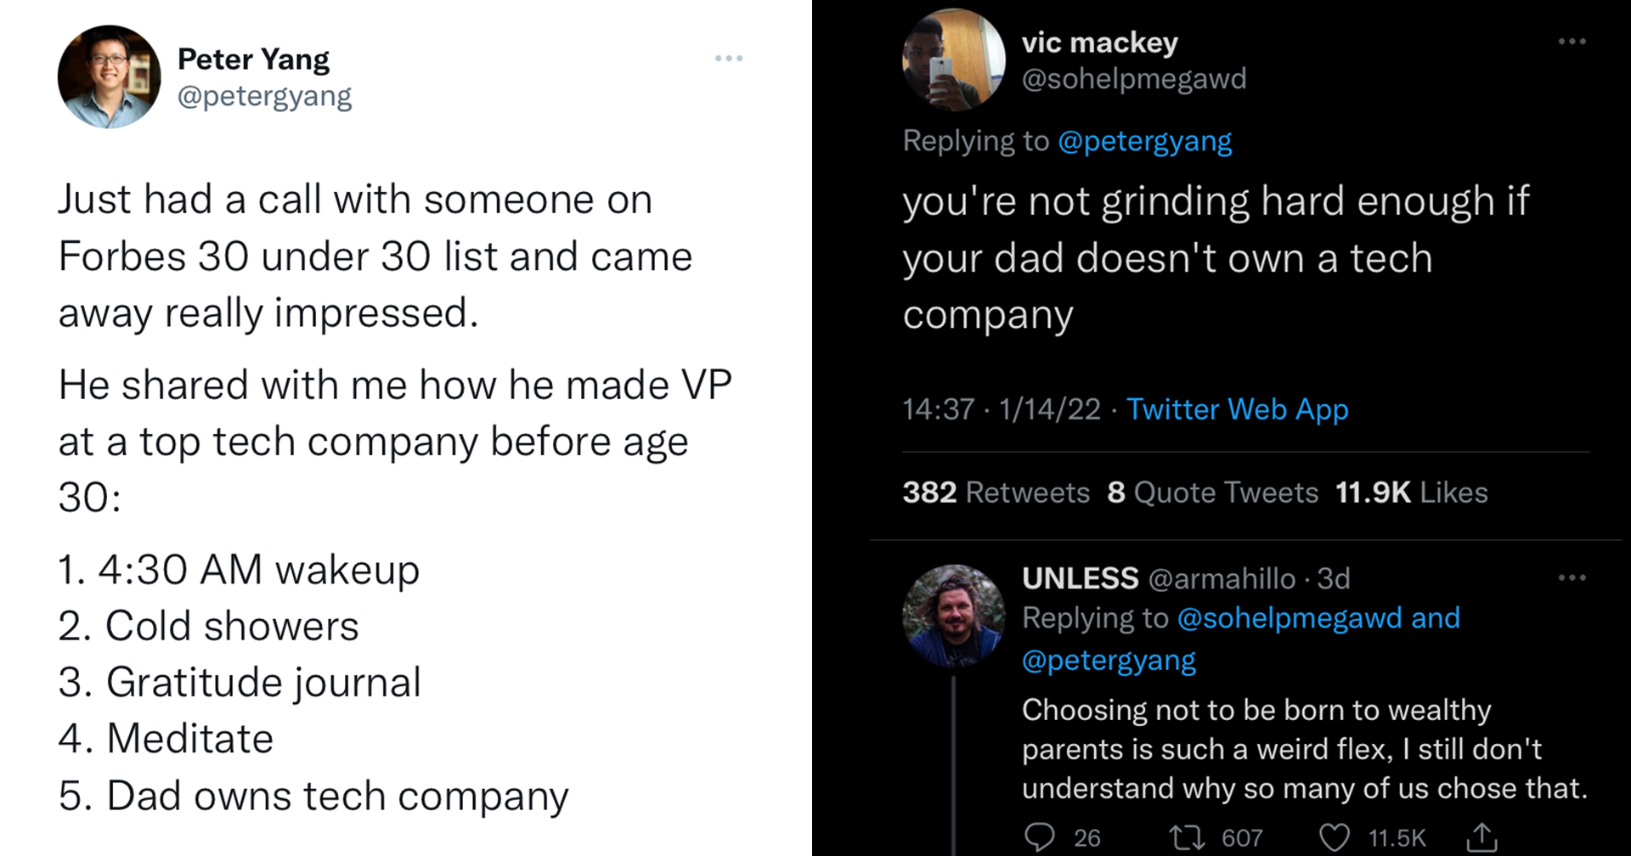Click the vic mackey display name
1631x856 pixels.
(x=1099, y=42)
